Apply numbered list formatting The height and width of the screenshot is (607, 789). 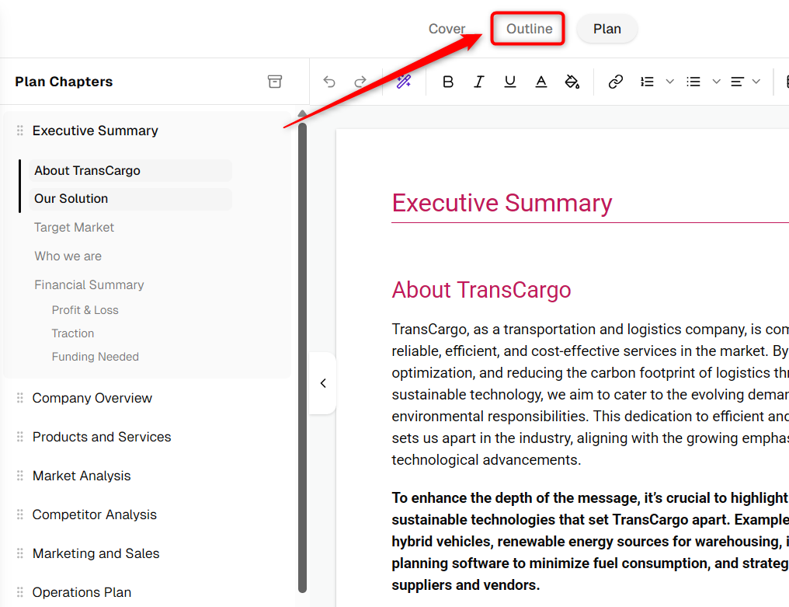[x=647, y=82]
